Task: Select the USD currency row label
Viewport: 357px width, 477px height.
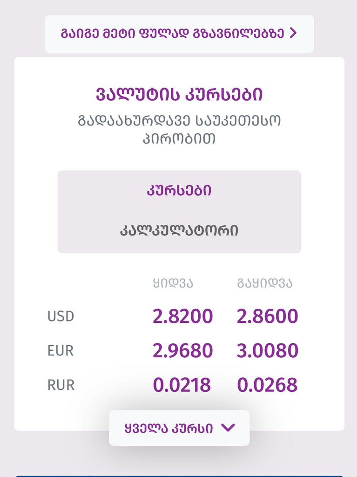Action: (61, 316)
